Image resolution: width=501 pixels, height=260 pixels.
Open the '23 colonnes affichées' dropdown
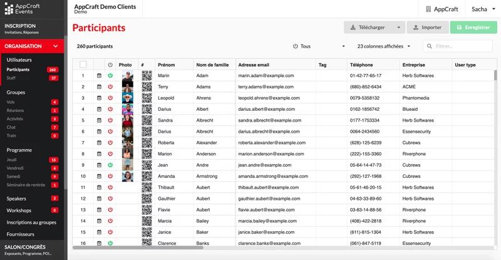(383, 46)
